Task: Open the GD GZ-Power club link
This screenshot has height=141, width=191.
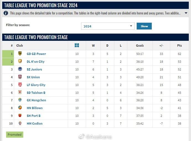Action: pyautogui.click(x=36, y=54)
